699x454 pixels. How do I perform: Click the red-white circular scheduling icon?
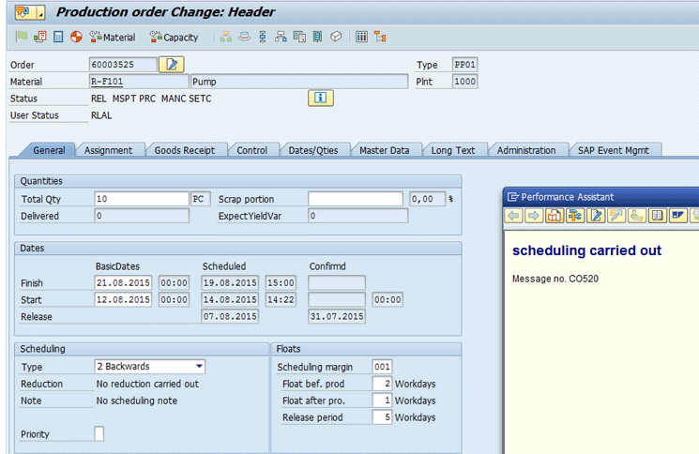pos(76,37)
